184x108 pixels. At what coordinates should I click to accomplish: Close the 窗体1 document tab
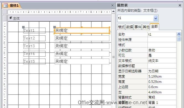point(112,6)
